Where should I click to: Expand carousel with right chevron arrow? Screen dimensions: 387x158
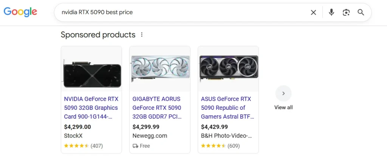283,93
